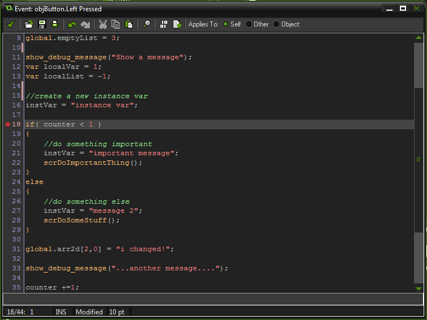Click the 'else' keyword on line 24

[34, 182]
